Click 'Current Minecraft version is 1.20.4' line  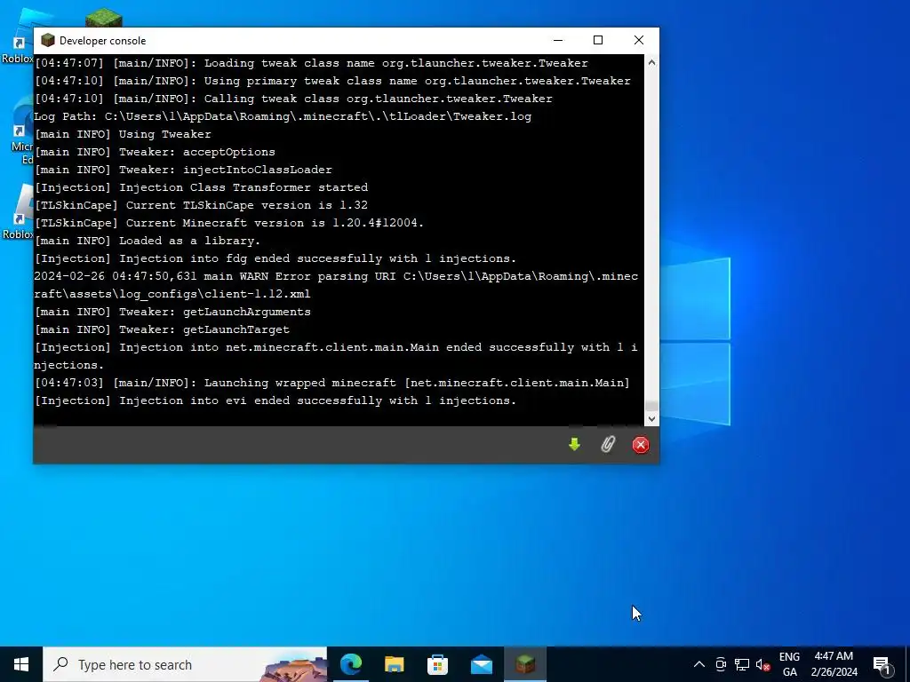229,223
